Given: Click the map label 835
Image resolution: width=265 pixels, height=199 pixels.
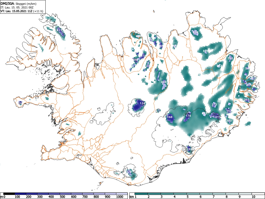Looking at the screenshot, I should tap(206, 51).
